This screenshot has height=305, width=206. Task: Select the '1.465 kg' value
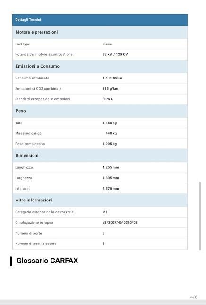click(110, 123)
